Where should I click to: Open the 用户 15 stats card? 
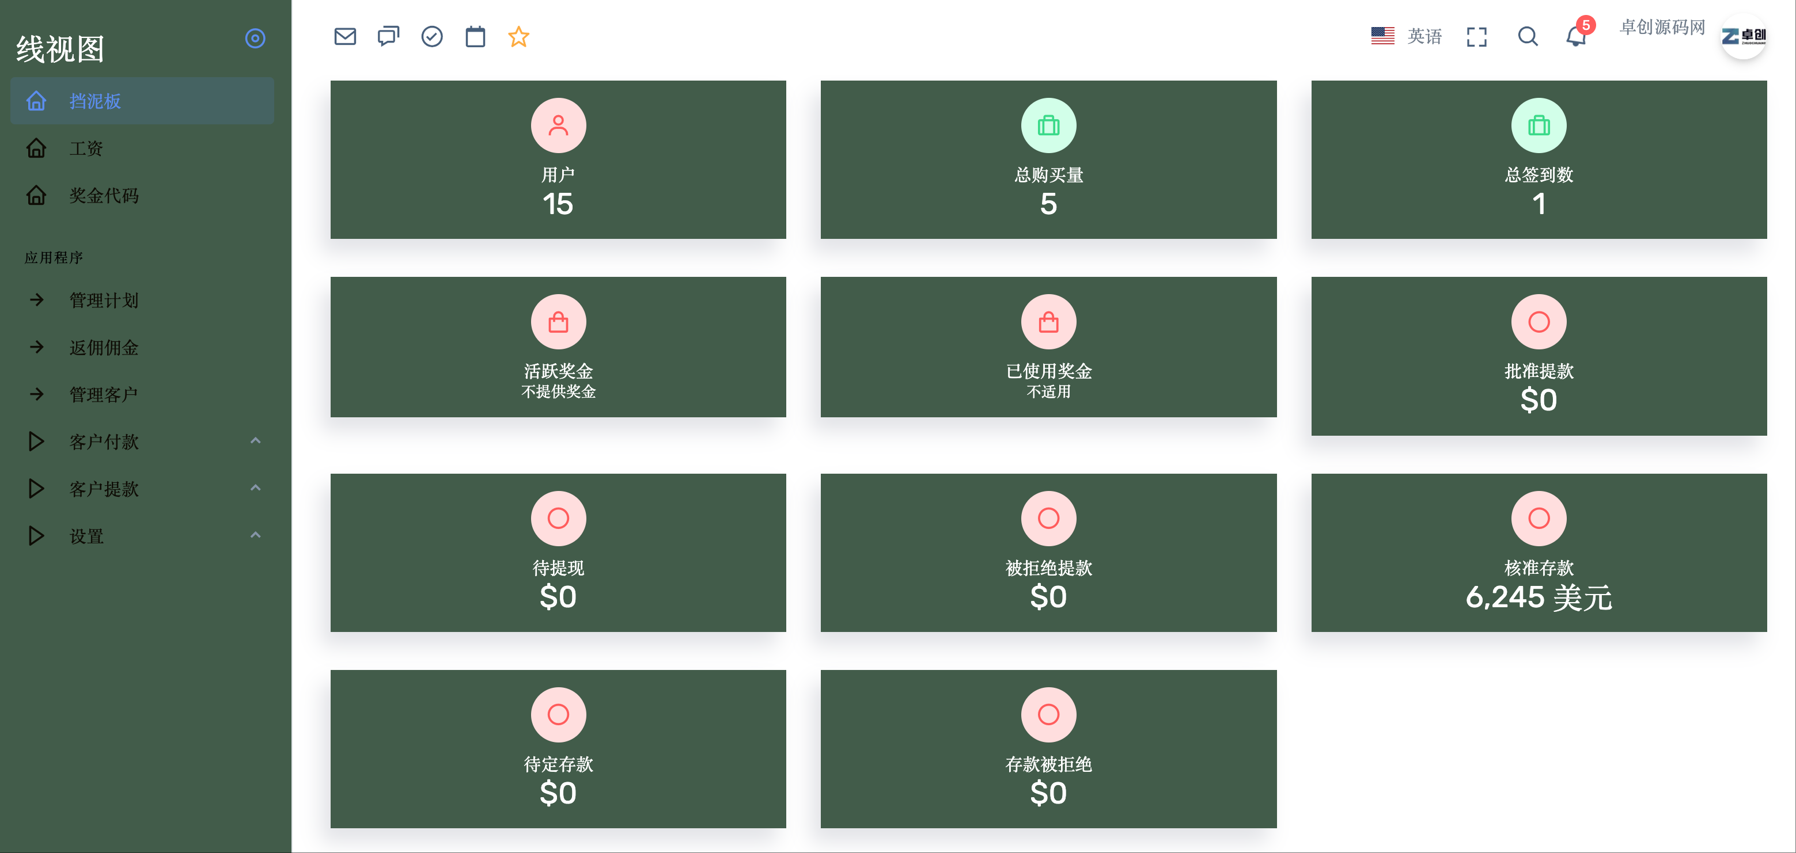click(x=559, y=159)
